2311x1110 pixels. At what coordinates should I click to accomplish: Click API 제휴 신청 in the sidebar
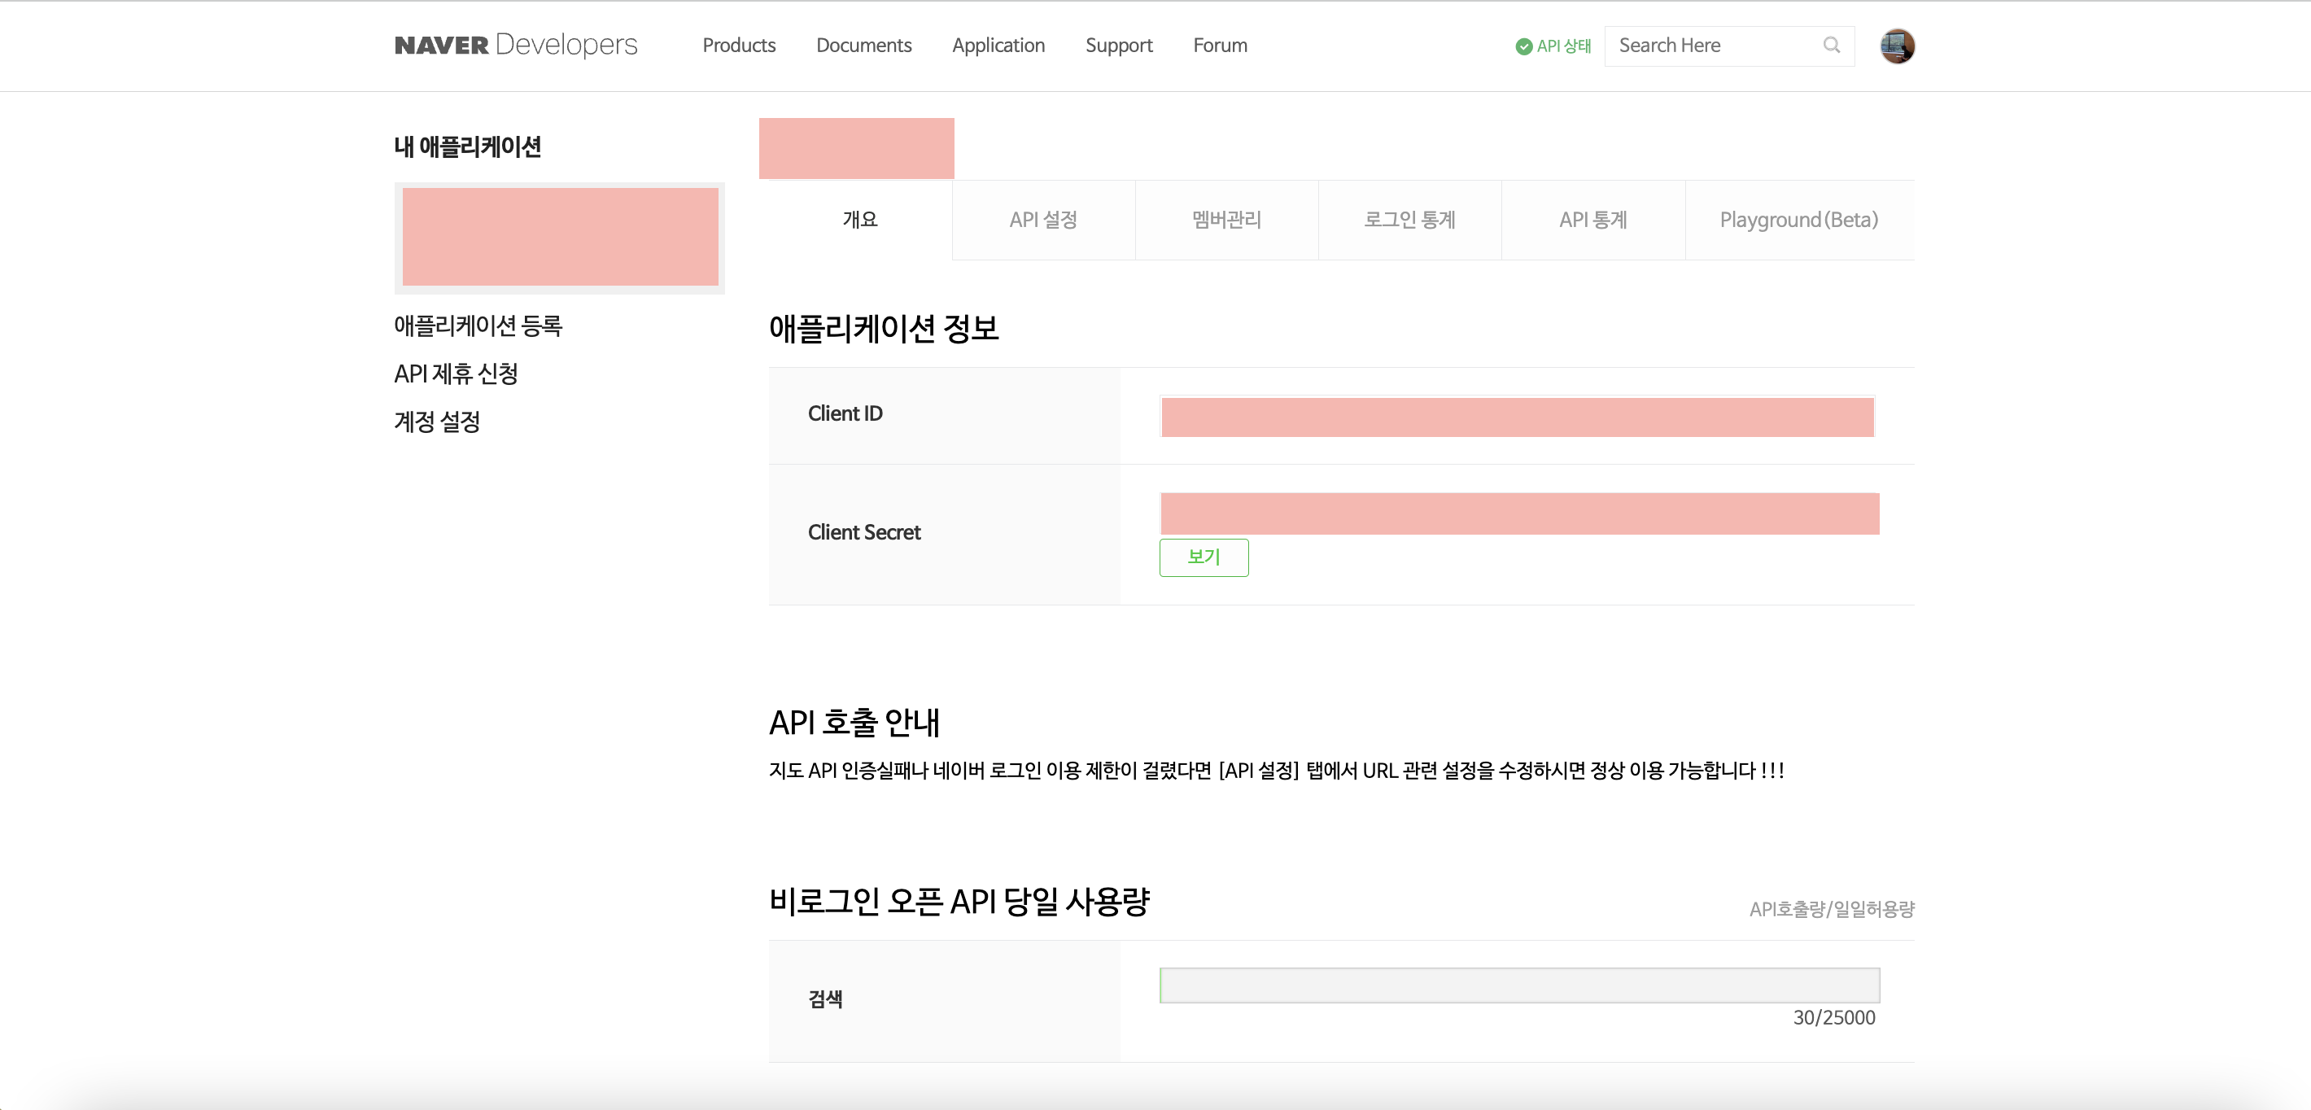(456, 374)
